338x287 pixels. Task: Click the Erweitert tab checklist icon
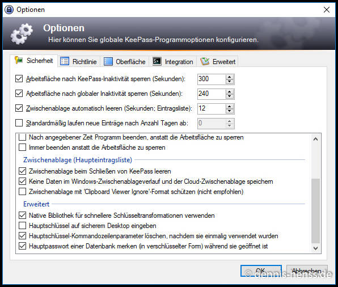[x=205, y=61]
